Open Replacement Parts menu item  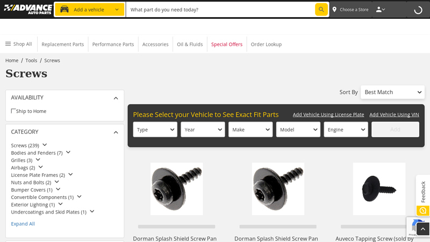pyautogui.click(x=62, y=44)
